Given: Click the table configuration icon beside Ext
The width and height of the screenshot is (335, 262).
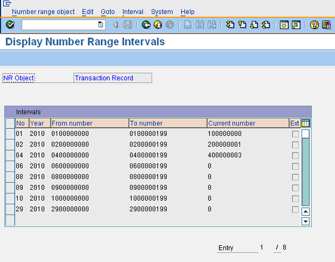Looking at the screenshot, I should coord(305,123).
